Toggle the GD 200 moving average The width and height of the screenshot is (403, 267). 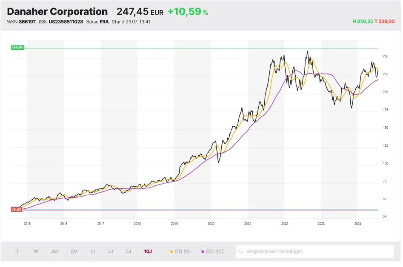click(212, 252)
